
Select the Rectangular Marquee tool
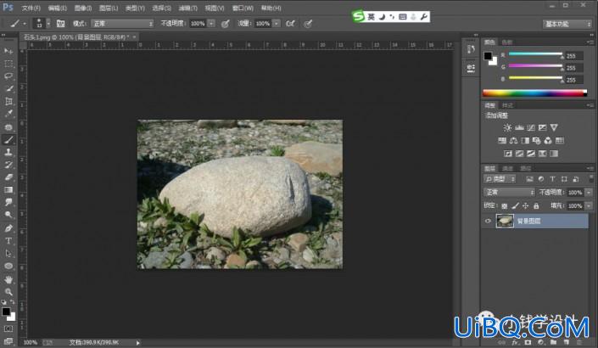(8, 64)
